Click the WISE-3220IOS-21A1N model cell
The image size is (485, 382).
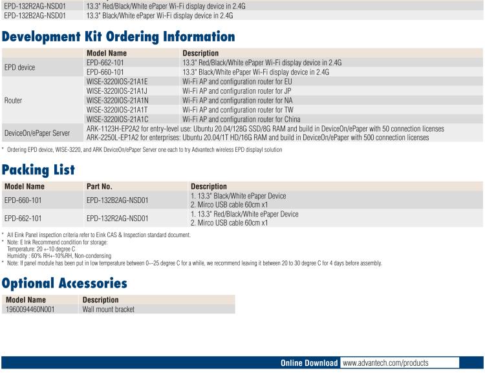click(x=118, y=100)
